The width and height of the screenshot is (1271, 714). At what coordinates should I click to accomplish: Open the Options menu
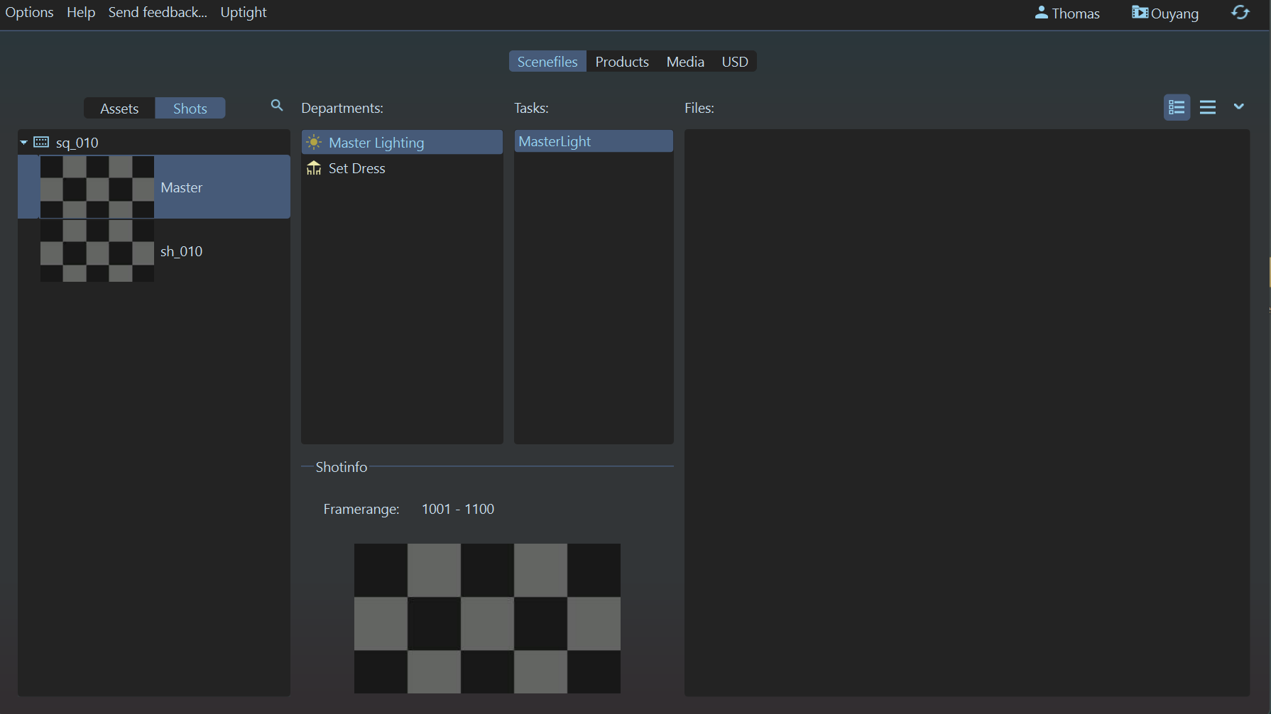point(29,13)
